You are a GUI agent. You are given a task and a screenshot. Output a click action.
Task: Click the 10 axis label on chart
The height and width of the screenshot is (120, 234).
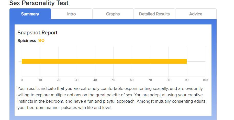40,80
